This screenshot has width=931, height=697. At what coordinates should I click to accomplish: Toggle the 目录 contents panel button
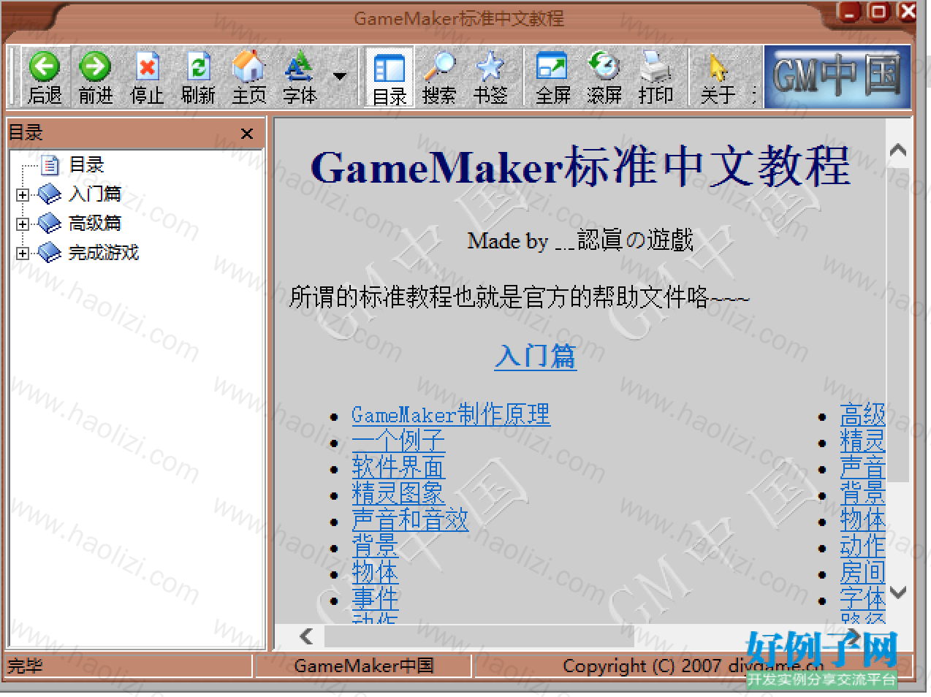pos(389,77)
